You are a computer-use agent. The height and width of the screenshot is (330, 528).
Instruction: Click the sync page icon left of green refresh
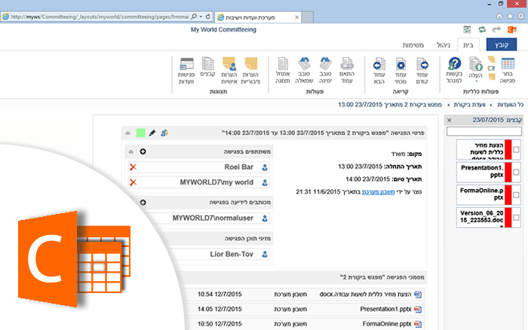(x=467, y=29)
